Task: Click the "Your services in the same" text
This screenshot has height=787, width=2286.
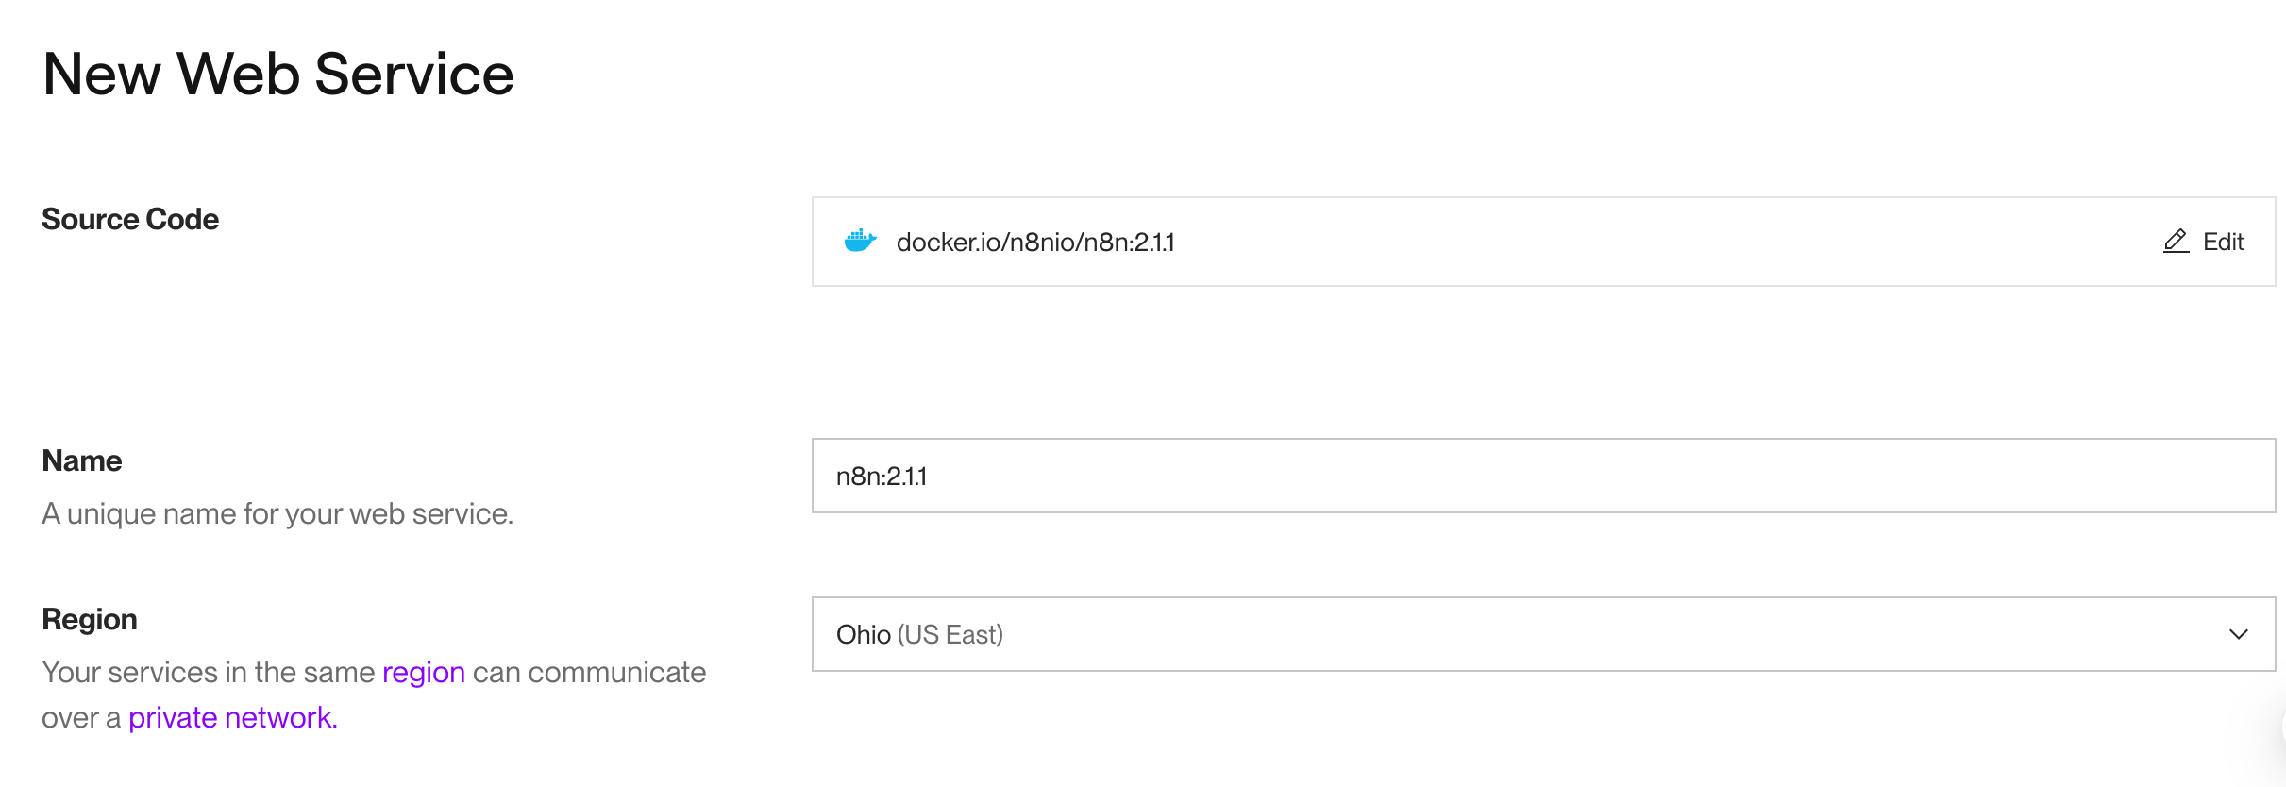Action: coord(208,672)
